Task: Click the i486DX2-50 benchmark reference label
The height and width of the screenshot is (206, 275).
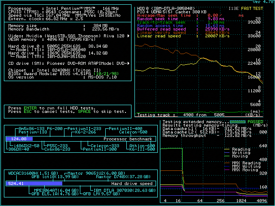Action: point(27,146)
